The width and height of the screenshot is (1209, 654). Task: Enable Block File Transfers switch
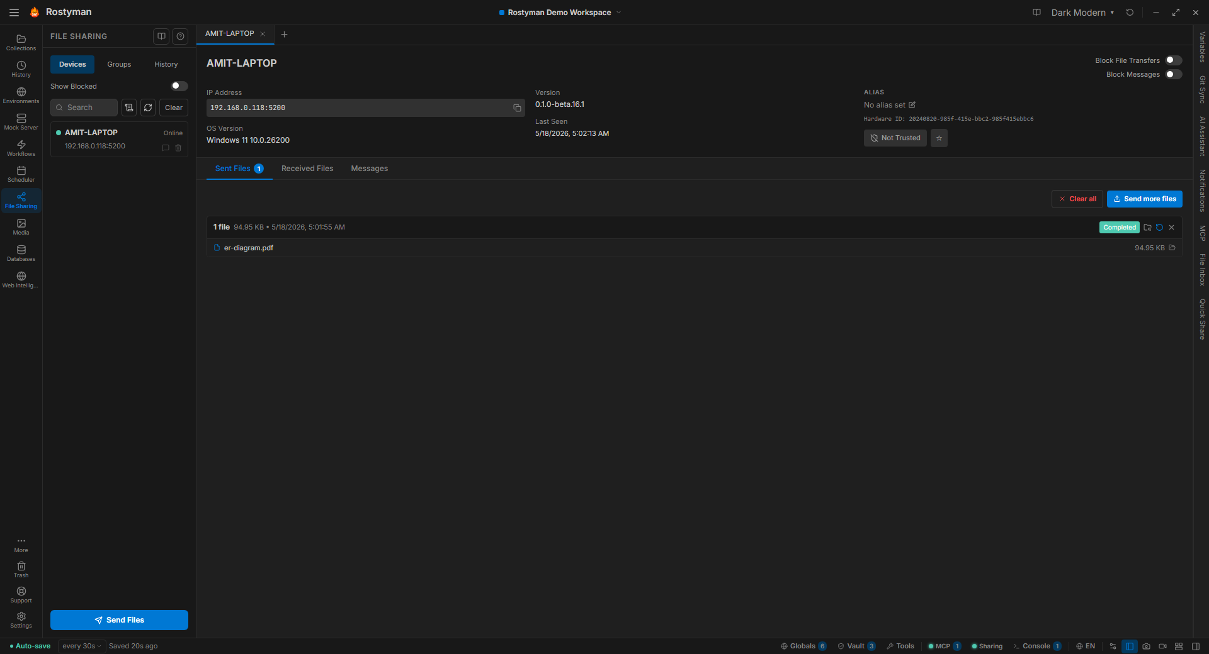[x=1174, y=60]
